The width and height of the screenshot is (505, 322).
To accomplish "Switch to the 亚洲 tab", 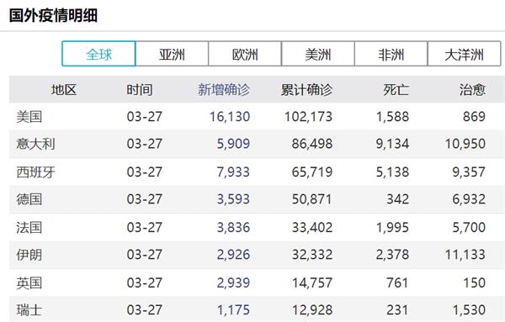I will coord(172,54).
